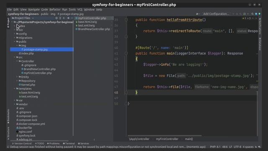This screenshot has height=151, width=268.
Task: Open Version Control tool window
Action: click(x=22, y=143)
